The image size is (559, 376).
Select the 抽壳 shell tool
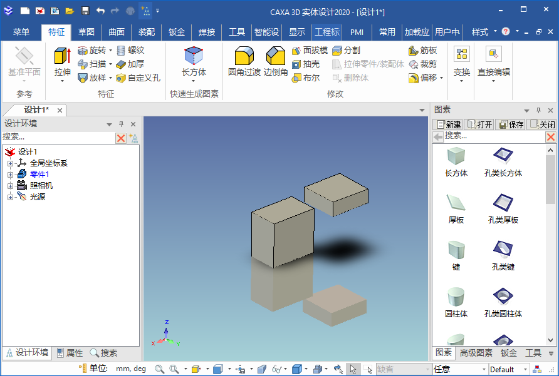tap(306, 64)
